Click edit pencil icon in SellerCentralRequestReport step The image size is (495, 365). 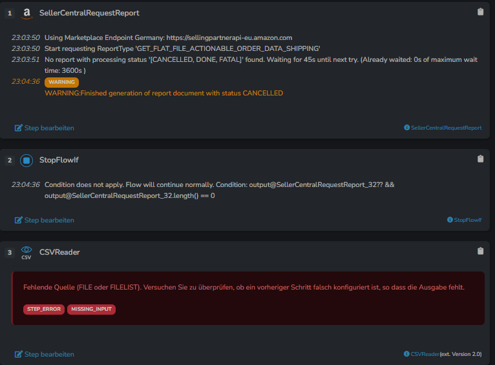pyautogui.click(x=19, y=128)
